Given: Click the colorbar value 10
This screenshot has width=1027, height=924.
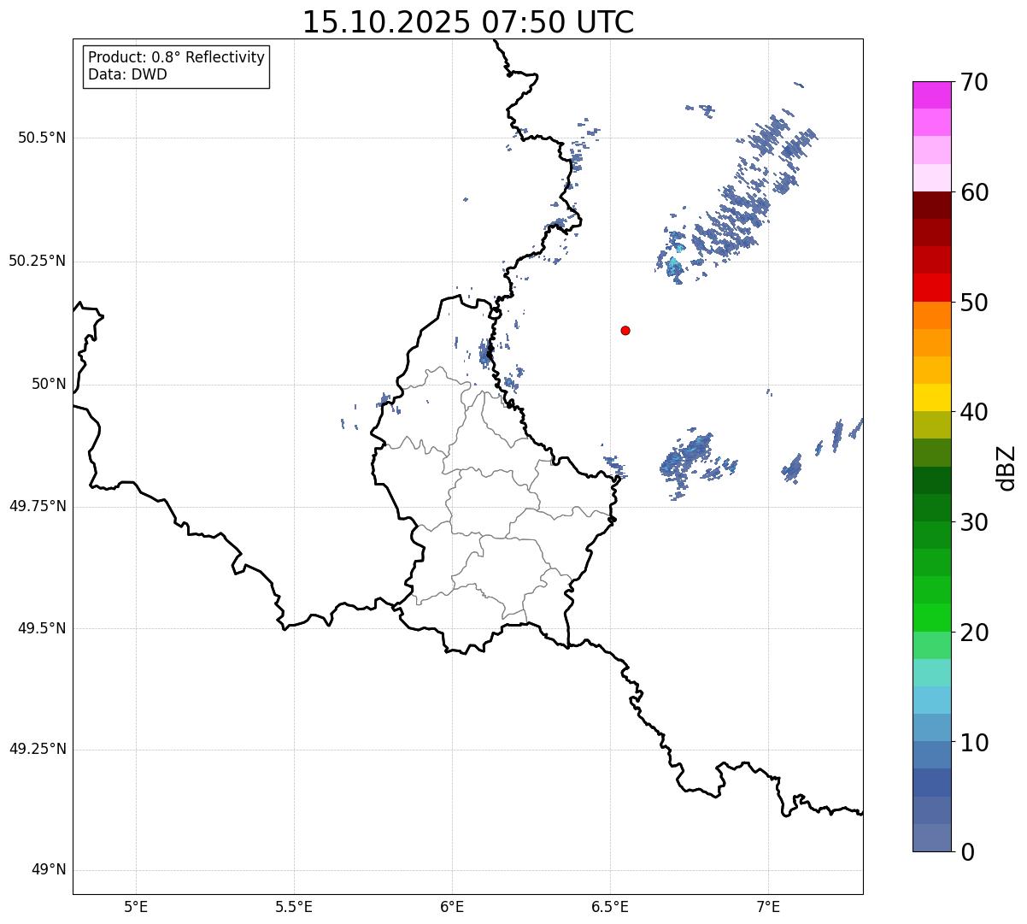Looking at the screenshot, I should pos(973,742).
